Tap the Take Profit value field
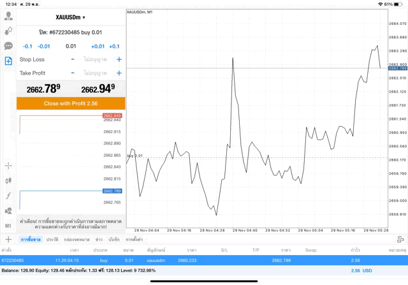Viewport: 408px width, 285px height. 95,73
